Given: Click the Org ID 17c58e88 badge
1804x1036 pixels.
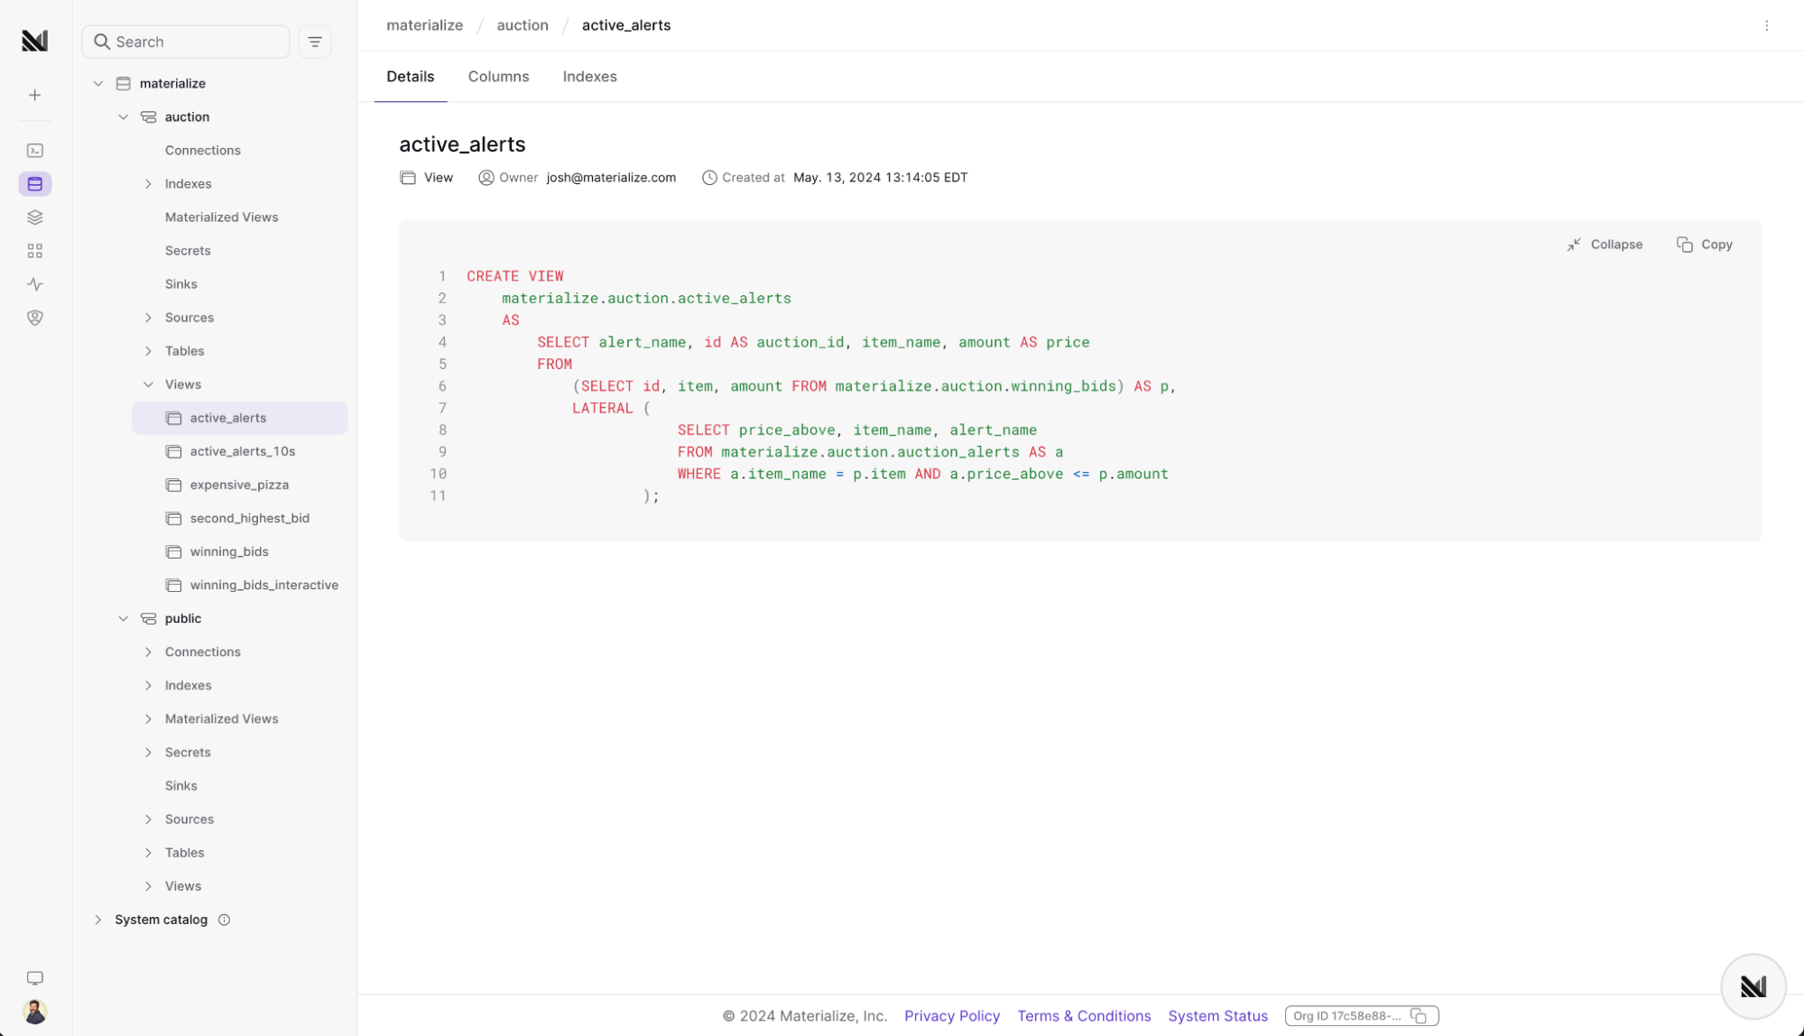Looking at the screenshot, I should [1361, 1016].
